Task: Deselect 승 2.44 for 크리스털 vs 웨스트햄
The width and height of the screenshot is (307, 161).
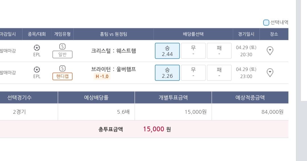Action: (x=167, y=51)
